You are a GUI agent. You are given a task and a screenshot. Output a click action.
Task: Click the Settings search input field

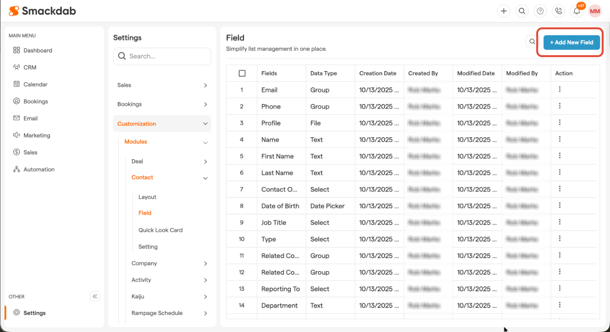166,56
